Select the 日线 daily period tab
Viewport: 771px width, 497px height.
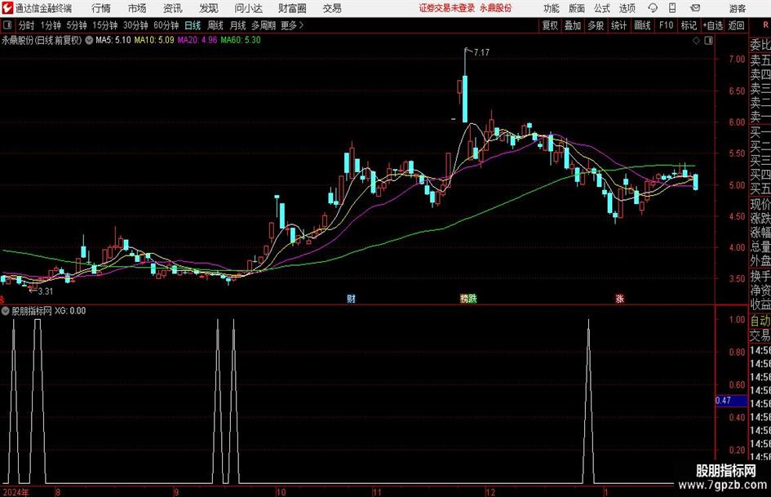193,25
